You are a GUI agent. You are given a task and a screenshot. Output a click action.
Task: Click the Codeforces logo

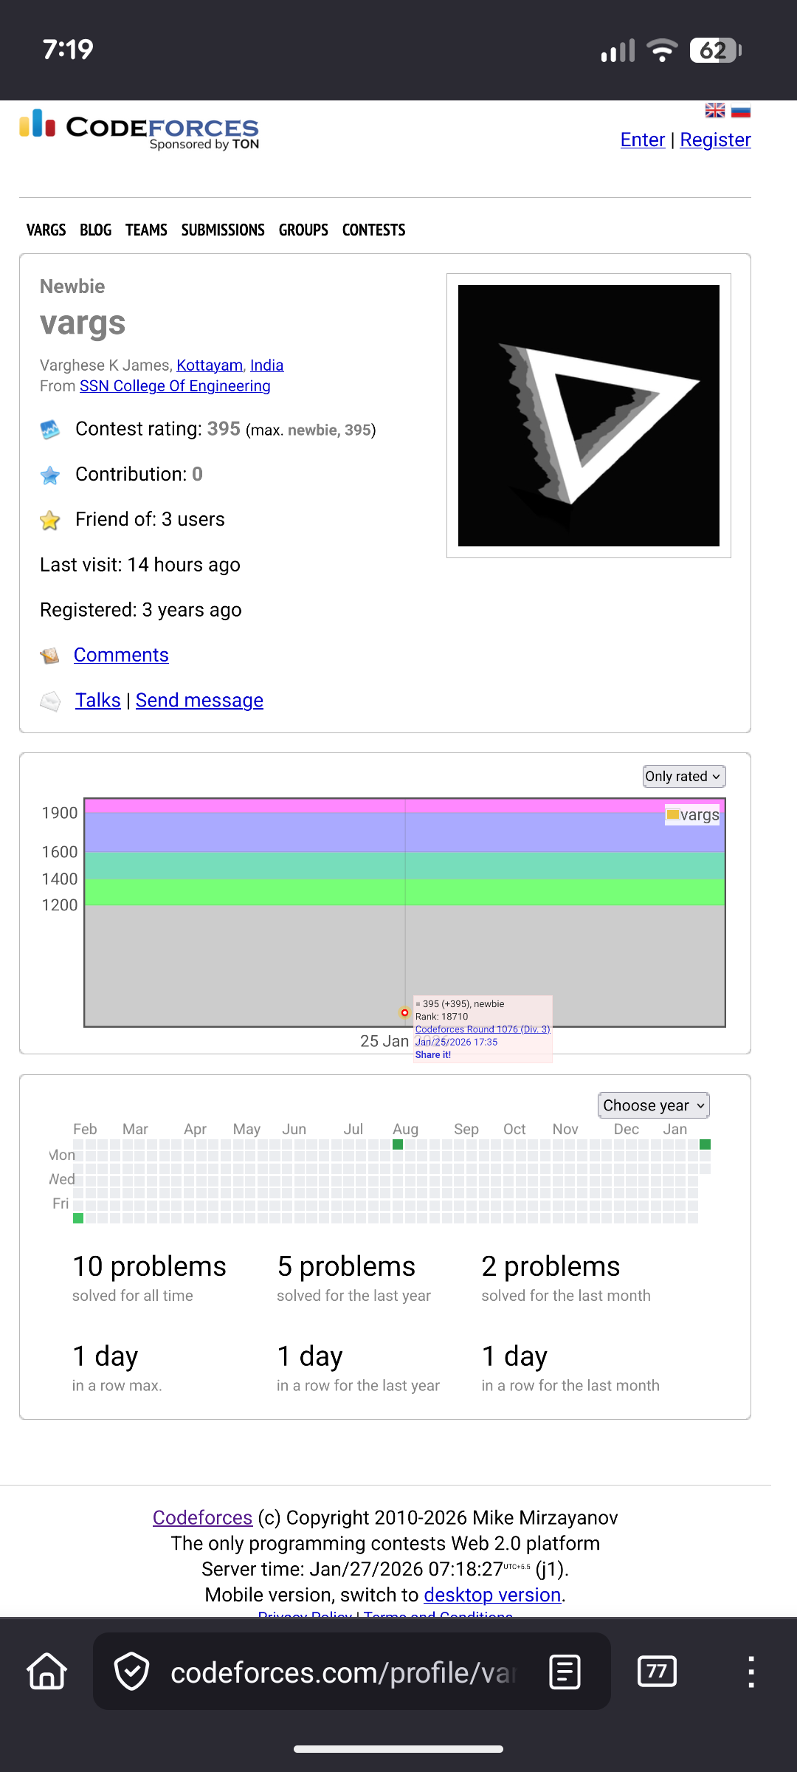coord(139,128)
